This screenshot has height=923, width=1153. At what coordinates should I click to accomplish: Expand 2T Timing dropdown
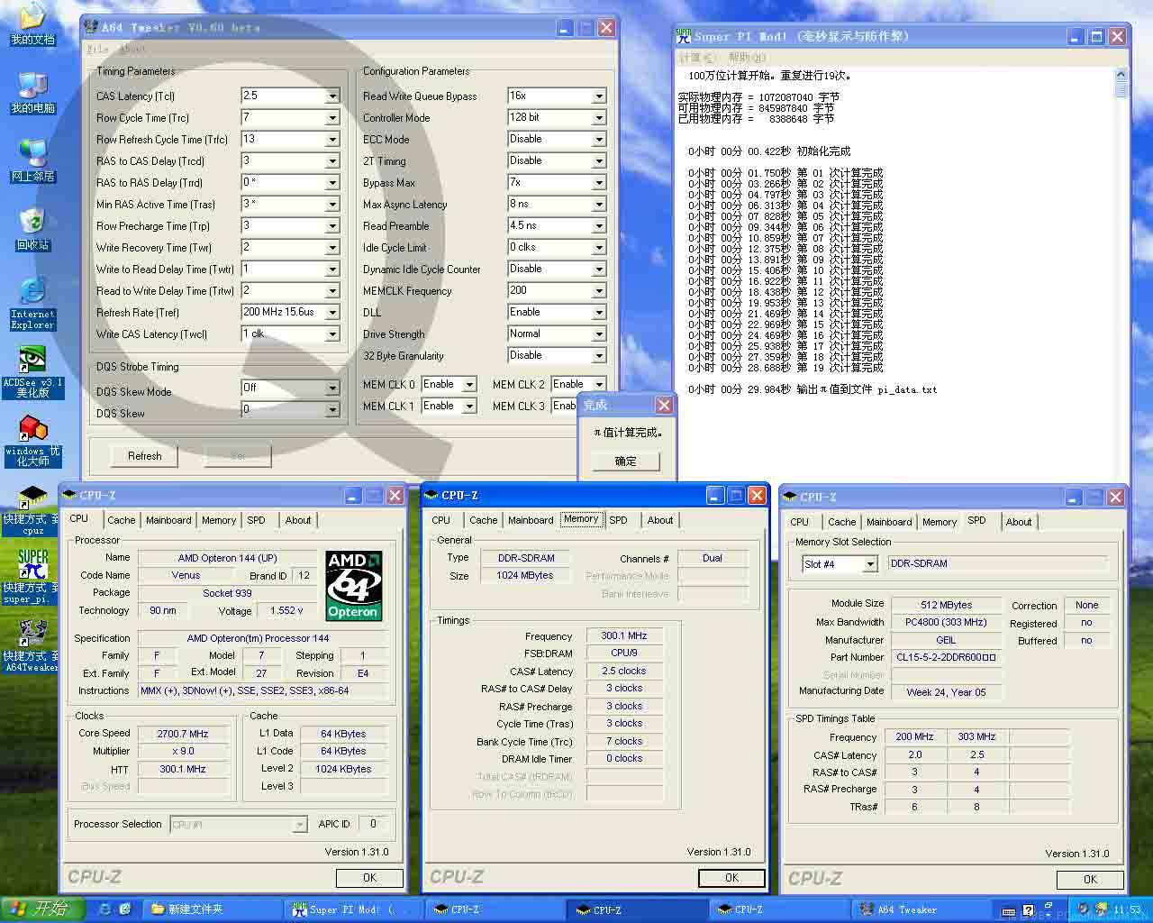click(x=599, y=161)
